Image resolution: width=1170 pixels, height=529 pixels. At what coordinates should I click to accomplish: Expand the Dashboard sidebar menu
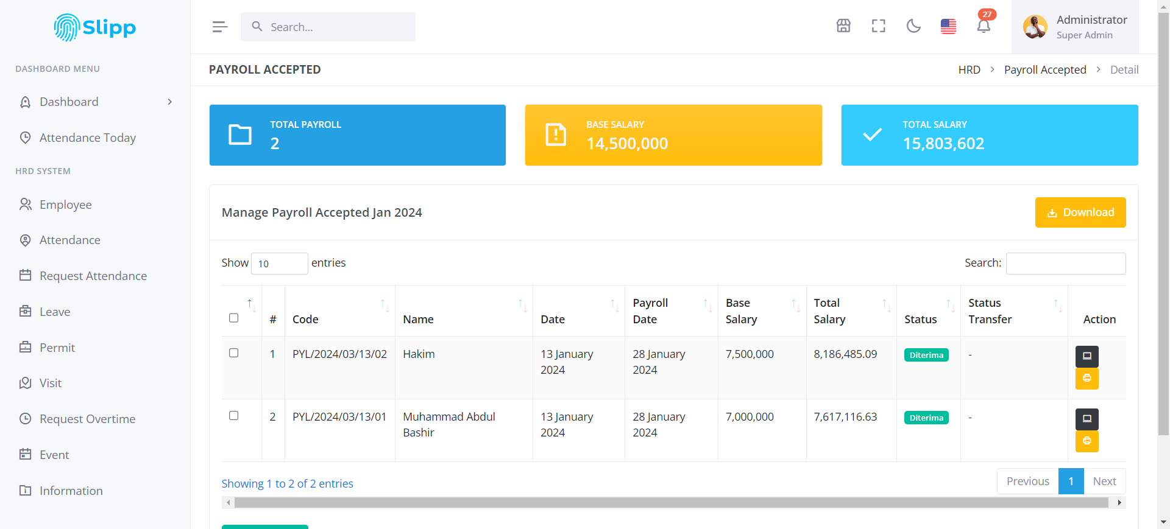tap(95, 102)
